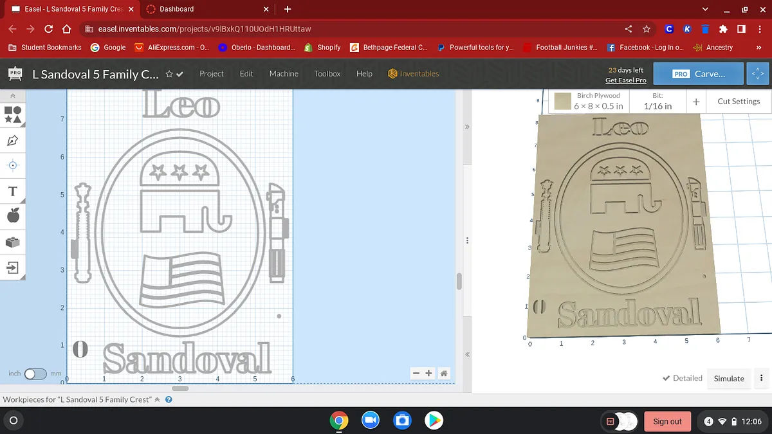Click the Simulate button

coord(729,379)
